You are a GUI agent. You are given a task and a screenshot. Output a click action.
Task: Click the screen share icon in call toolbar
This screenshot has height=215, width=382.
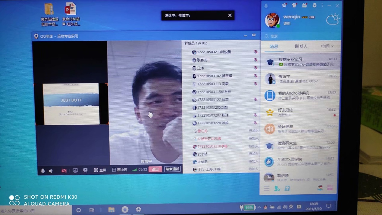75,170
